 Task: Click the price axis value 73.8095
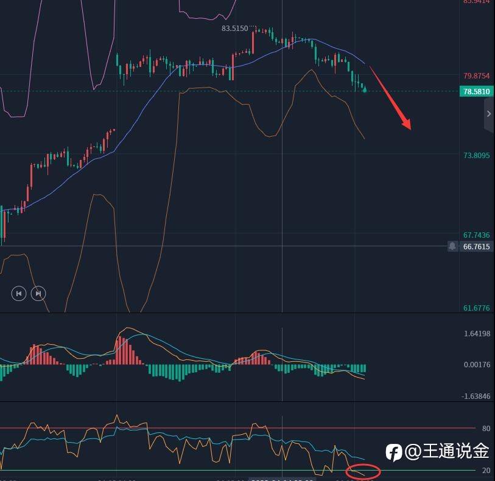pyautogui.click(x=476, y=156)
